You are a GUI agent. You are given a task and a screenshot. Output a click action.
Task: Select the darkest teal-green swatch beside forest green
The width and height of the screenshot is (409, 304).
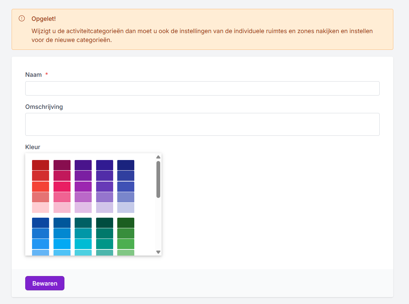click(x=105, y=223)
